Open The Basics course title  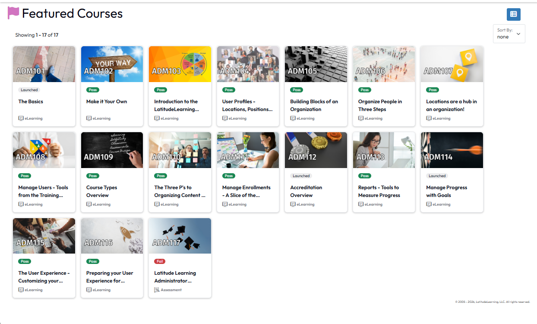(x=31, y=102)
